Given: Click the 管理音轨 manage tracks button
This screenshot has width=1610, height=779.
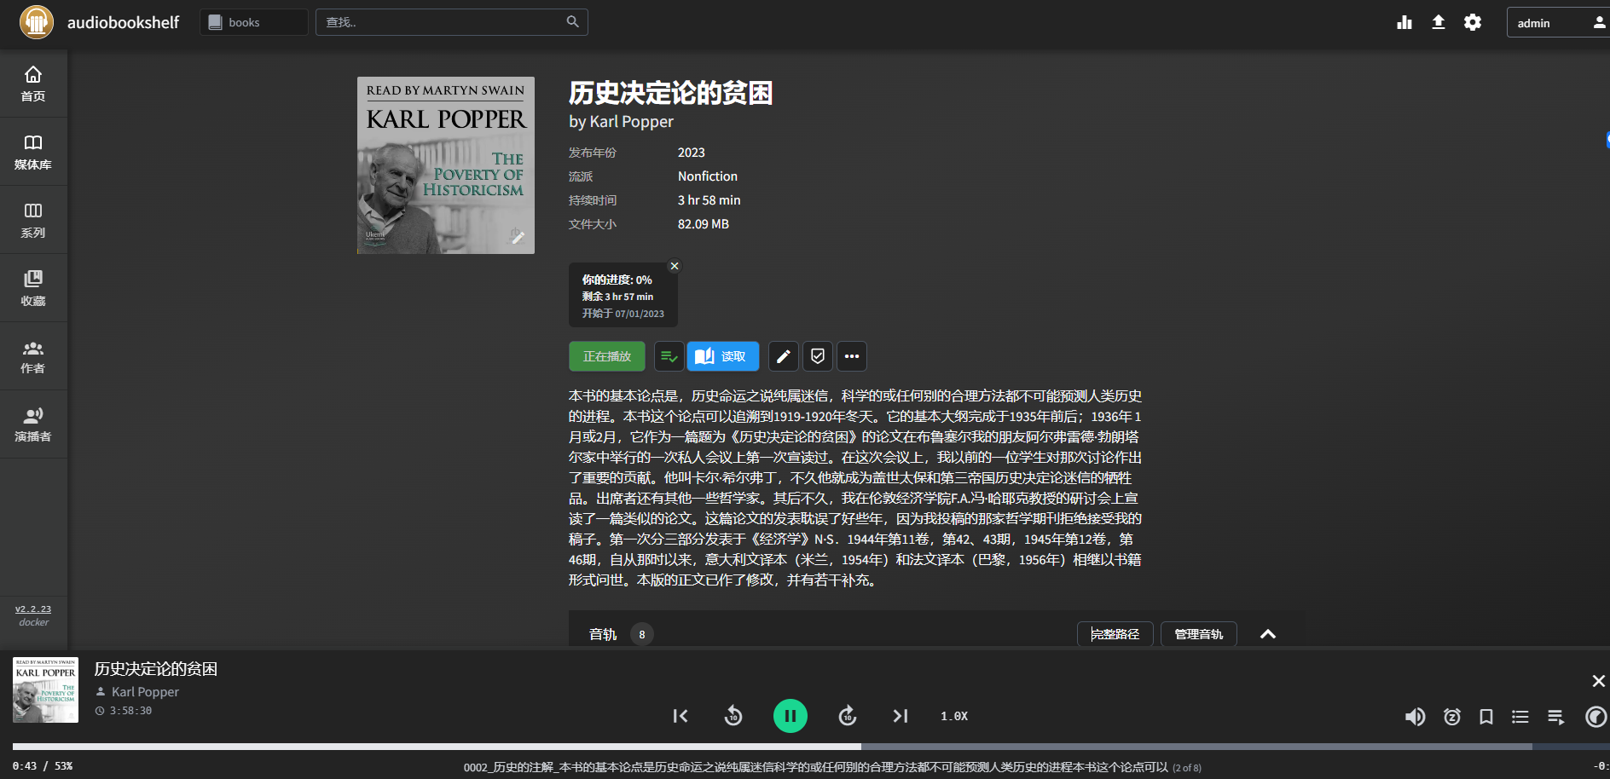Looking at the screenshot, I should (x=1198, y=634).
